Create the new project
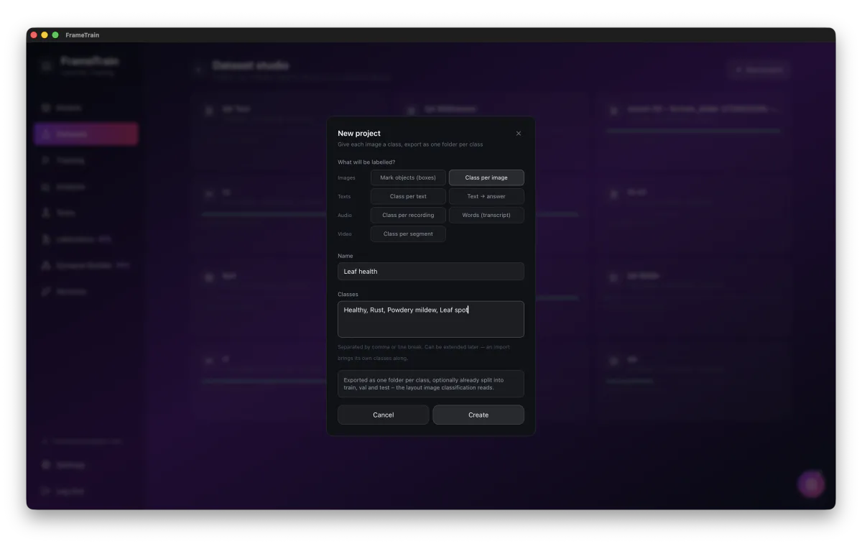The image size is (862, 554). 478,415
